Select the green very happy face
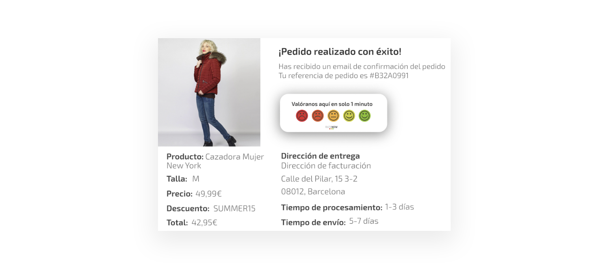 (365, 116)
